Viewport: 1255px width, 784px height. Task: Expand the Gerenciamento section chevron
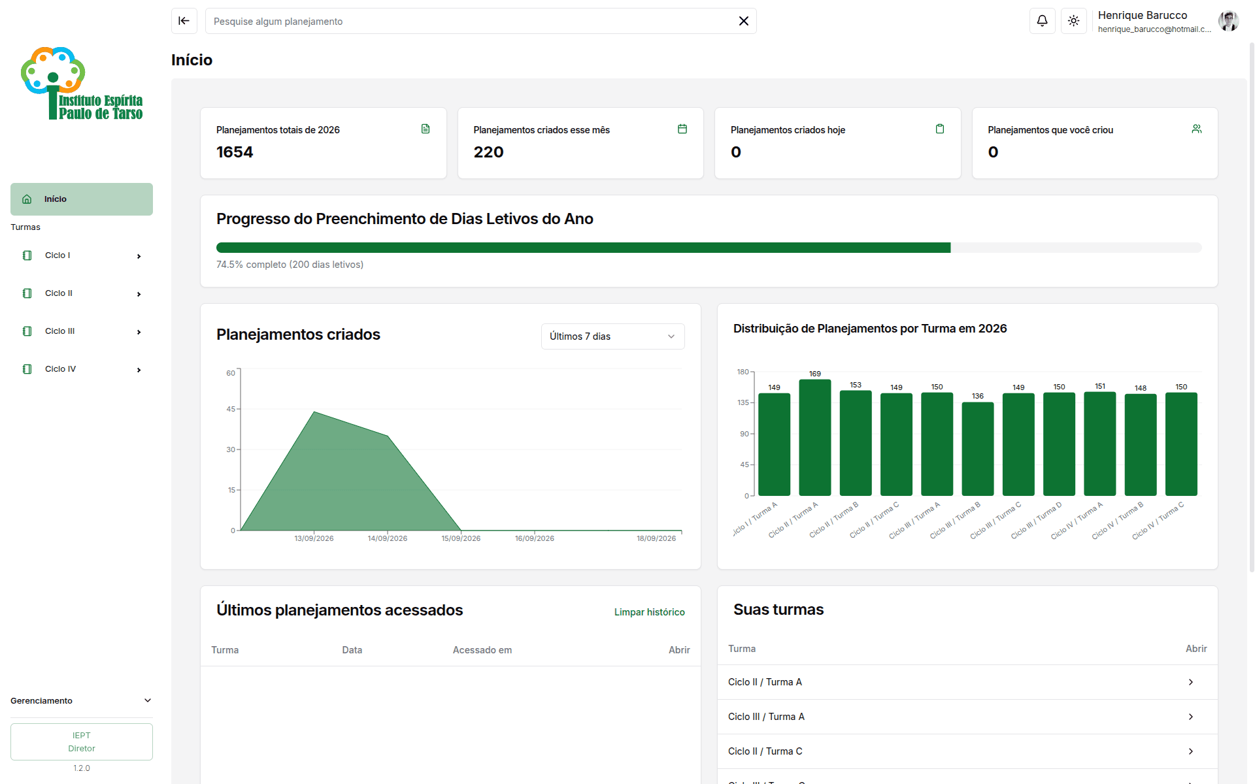(x=148, y=700)
